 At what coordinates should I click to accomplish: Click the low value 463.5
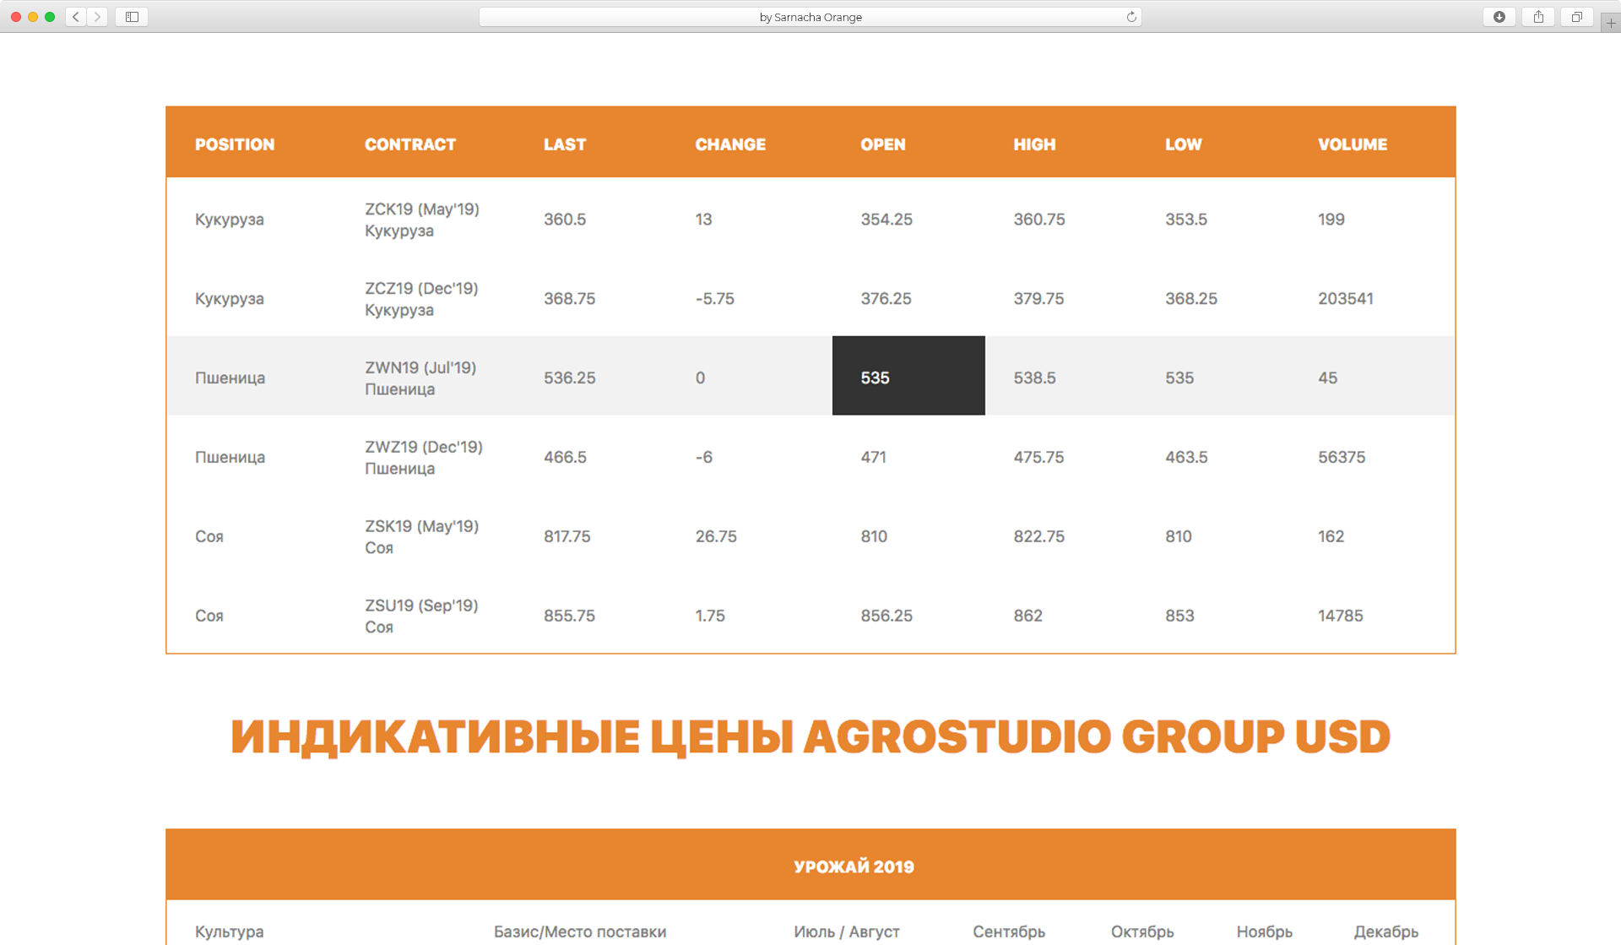click(1186, 458)
